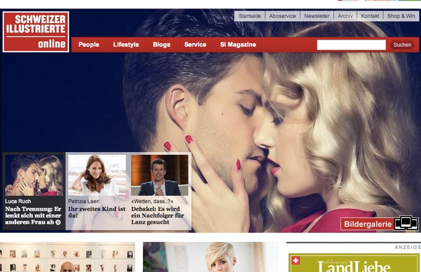Select the Service navigation item
421x272 pixels.
point(195,45)
